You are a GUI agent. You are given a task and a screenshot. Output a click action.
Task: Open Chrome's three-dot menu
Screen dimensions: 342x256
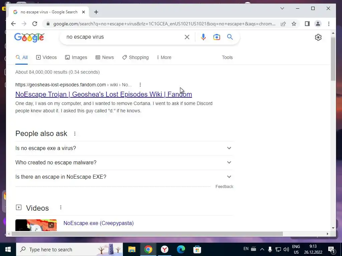coord(329,24)
